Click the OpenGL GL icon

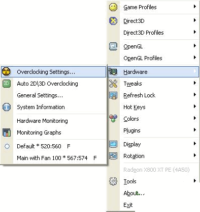pos(113,46)
